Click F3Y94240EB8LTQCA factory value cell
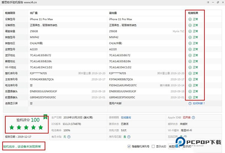This screenshot has width=225, height=153. [42, 79]
